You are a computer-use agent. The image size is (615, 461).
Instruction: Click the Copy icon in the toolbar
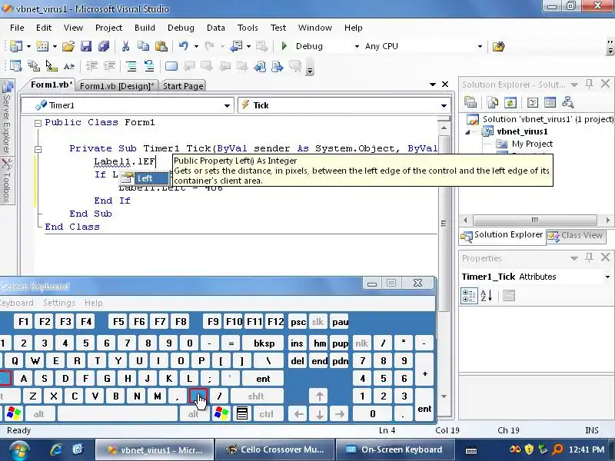143,46
